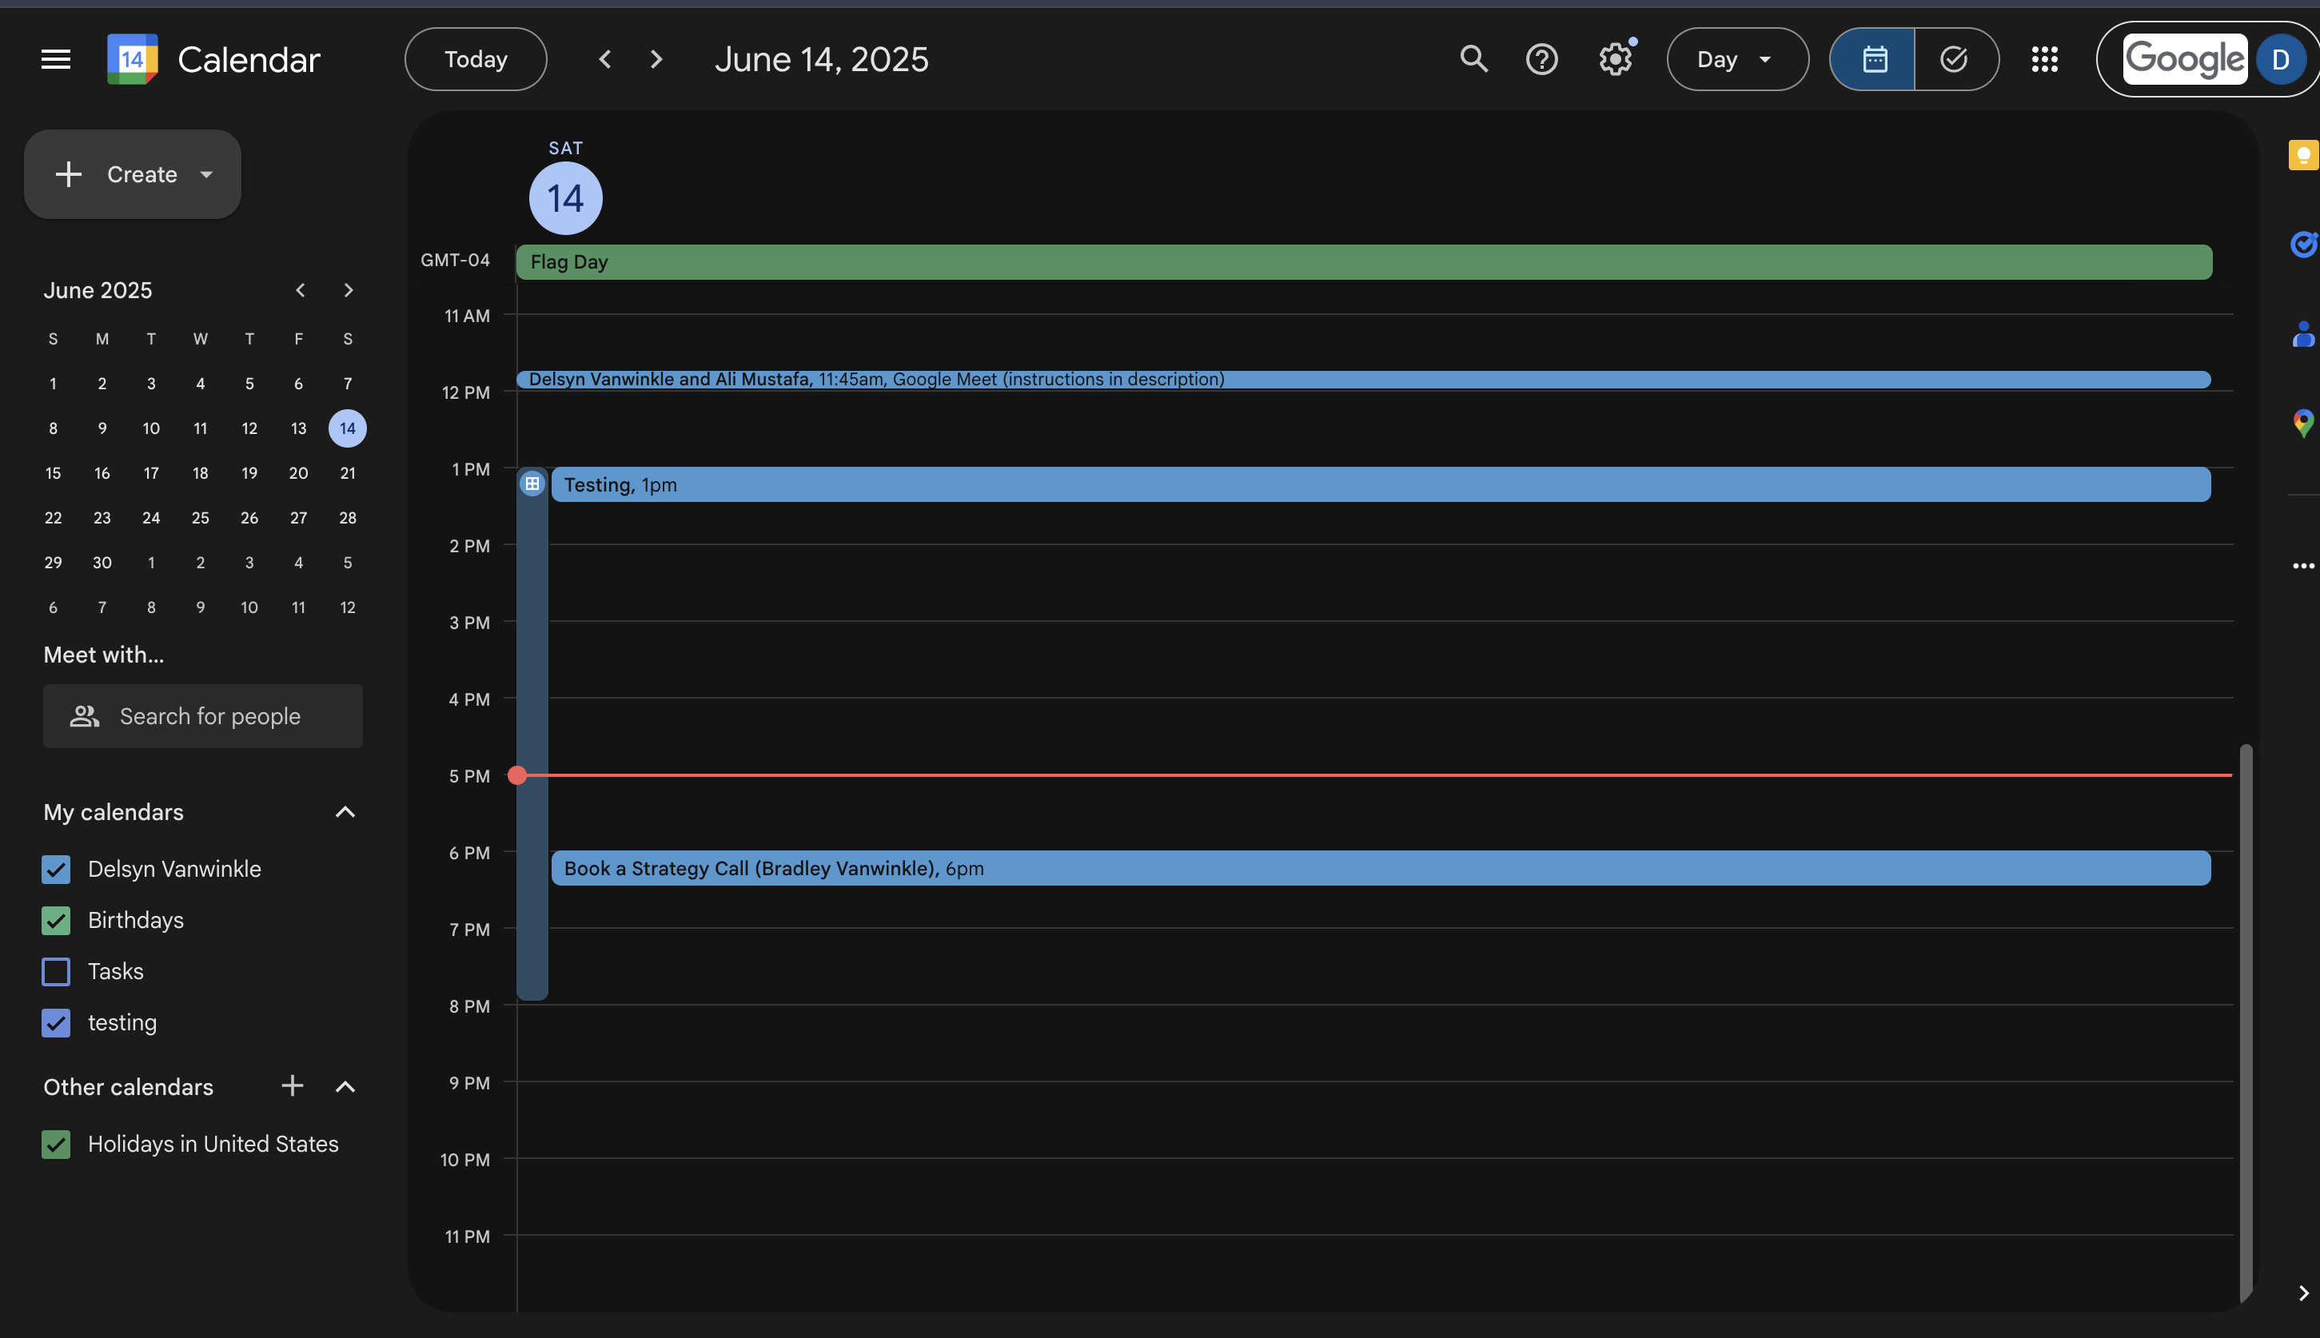This screenshot has height=1338, width=2320.
Task: Go to previous day arrow
Action: 605,60
